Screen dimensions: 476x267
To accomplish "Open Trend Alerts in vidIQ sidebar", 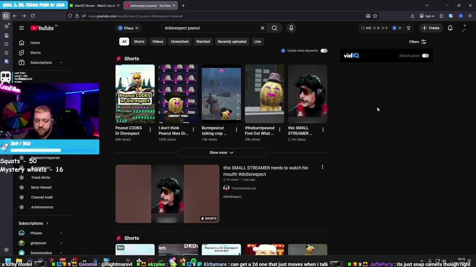I will click(x=41, y=177).
